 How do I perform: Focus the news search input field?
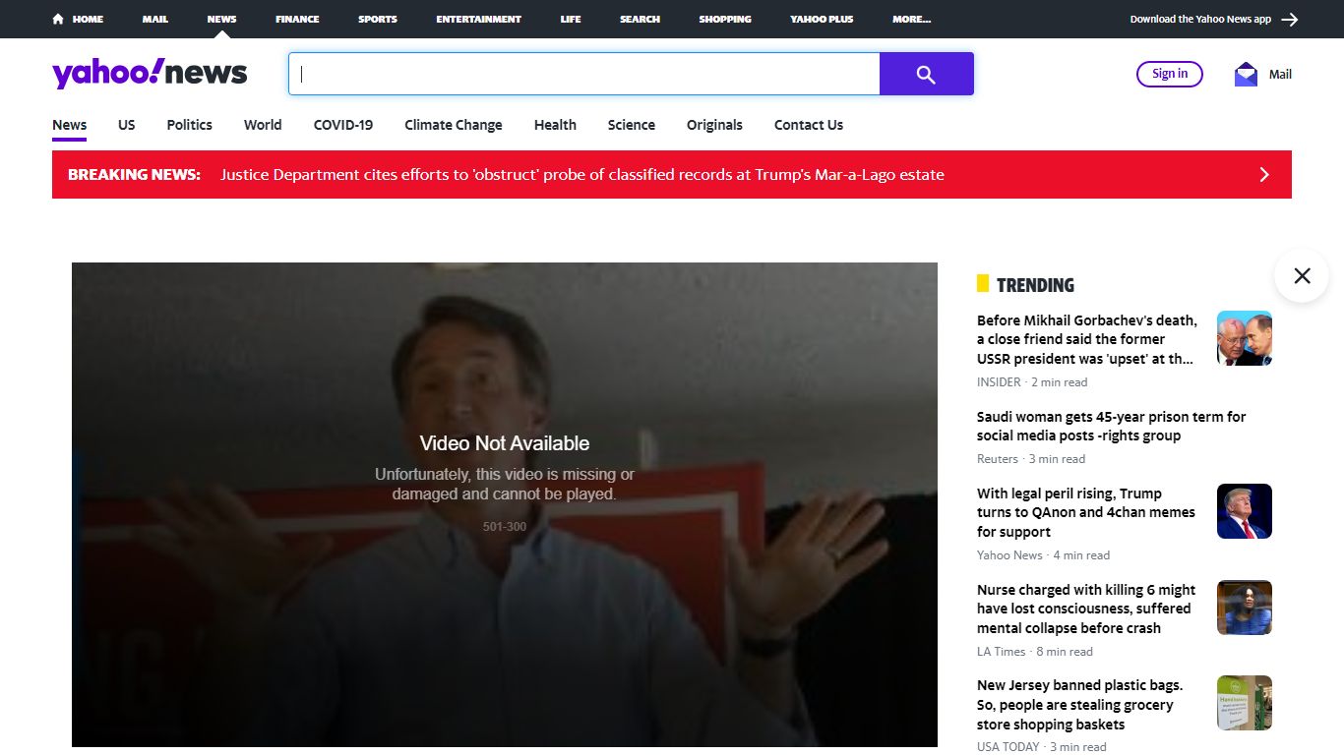(583, 74)
